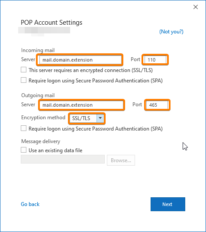Click the blurred account email address
The image size is (206, 232).
[44, 31]
